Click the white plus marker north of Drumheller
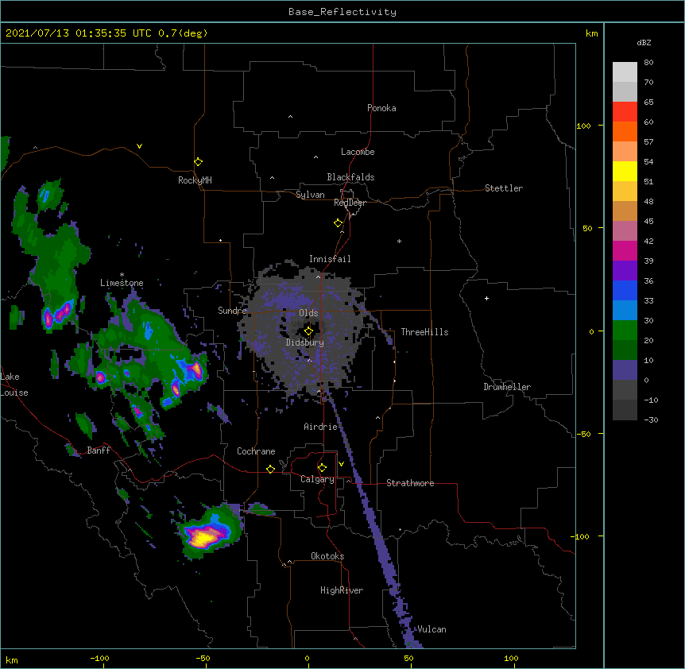 coord(486,298)
